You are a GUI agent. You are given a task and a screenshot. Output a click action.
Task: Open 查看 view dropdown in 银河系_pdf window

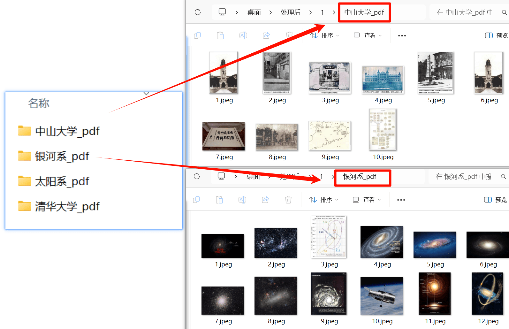367,200
